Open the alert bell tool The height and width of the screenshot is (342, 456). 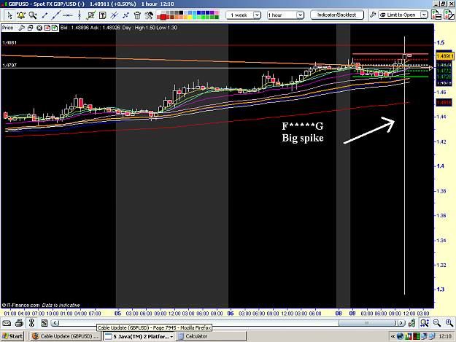(x=21, y=15)
